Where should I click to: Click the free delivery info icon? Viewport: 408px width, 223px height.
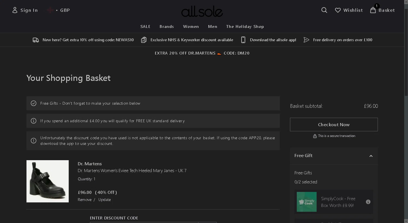(33, 121)
